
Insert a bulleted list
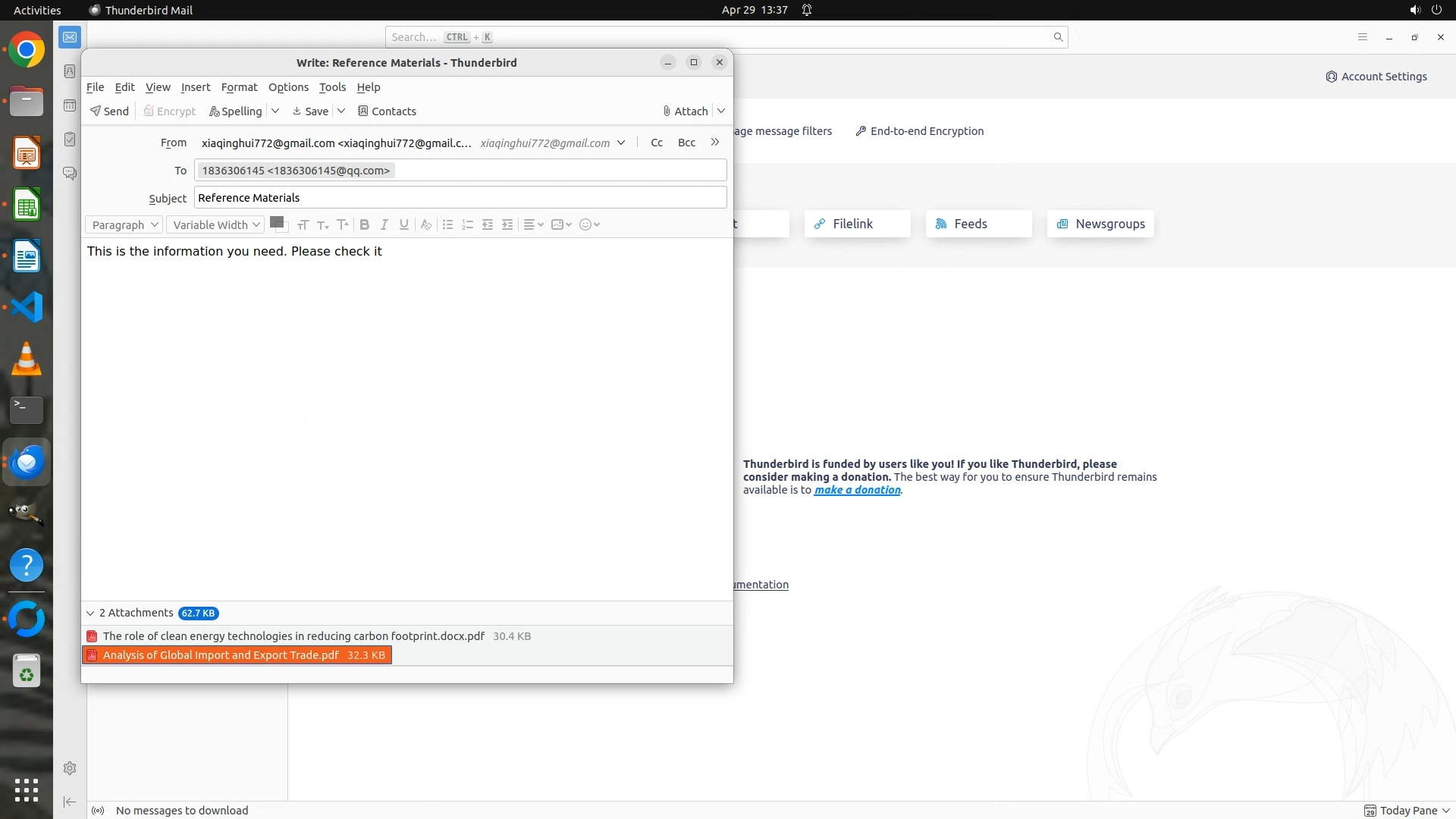click(x=447, y=224)
